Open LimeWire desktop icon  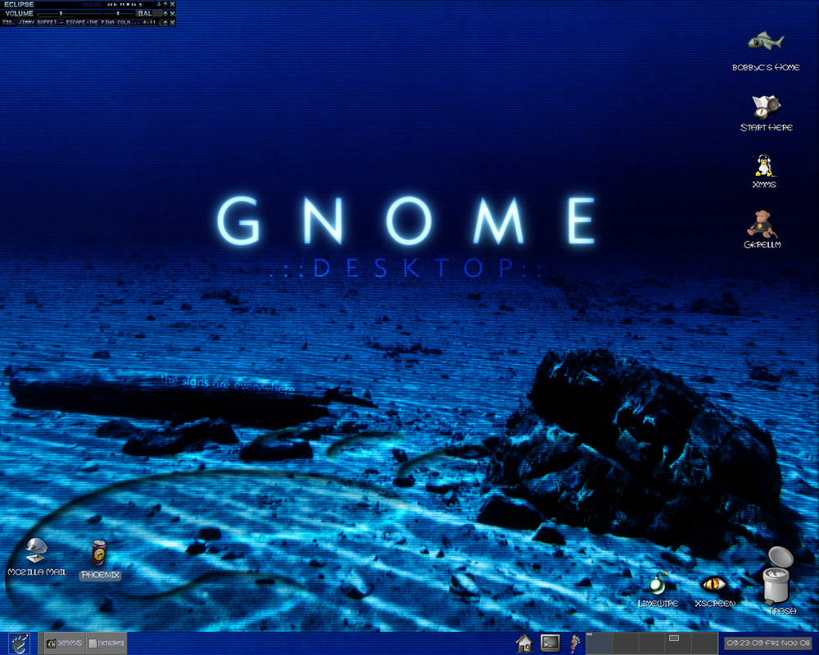coord(658,584)
